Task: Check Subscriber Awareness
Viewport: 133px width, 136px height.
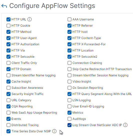Action: (8, 88)
